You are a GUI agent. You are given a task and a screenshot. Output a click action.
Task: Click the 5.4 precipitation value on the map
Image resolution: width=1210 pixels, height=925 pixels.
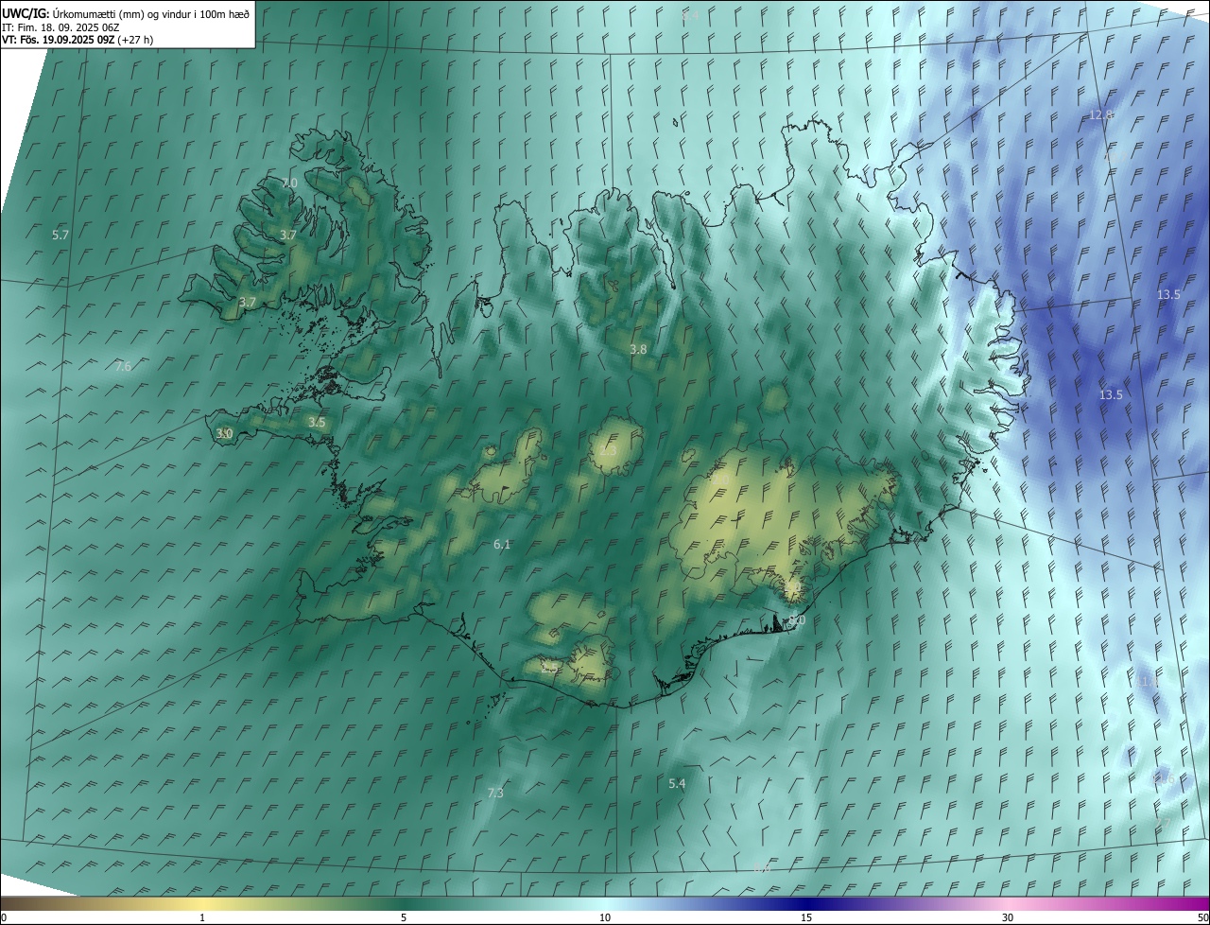[x=677, y=784]
